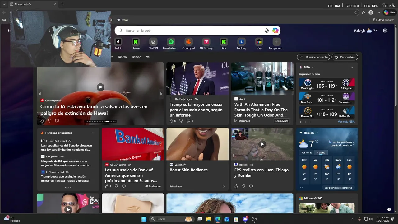Open the Spotify Cuando Me shortcut
The image size is (398, 224).
(x=171, y=44)
